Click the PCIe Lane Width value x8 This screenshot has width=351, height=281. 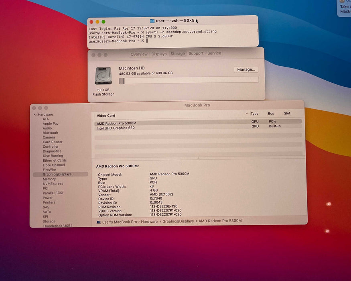click(152, 186)
